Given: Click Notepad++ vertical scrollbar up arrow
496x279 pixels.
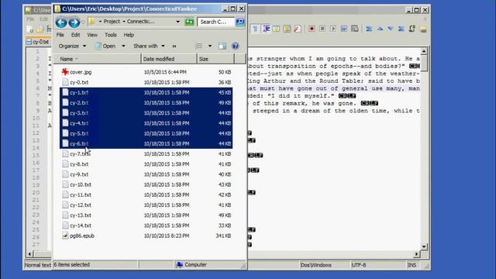Looking at the screenshot, I should 424,51.
